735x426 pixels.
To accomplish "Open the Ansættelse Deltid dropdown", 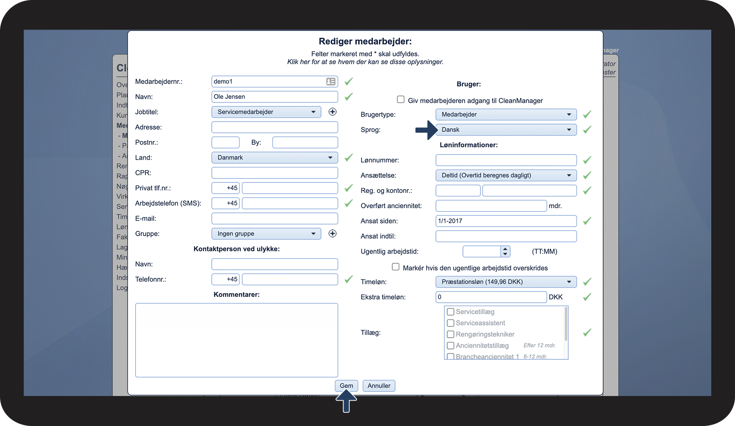I will point(506,175).
